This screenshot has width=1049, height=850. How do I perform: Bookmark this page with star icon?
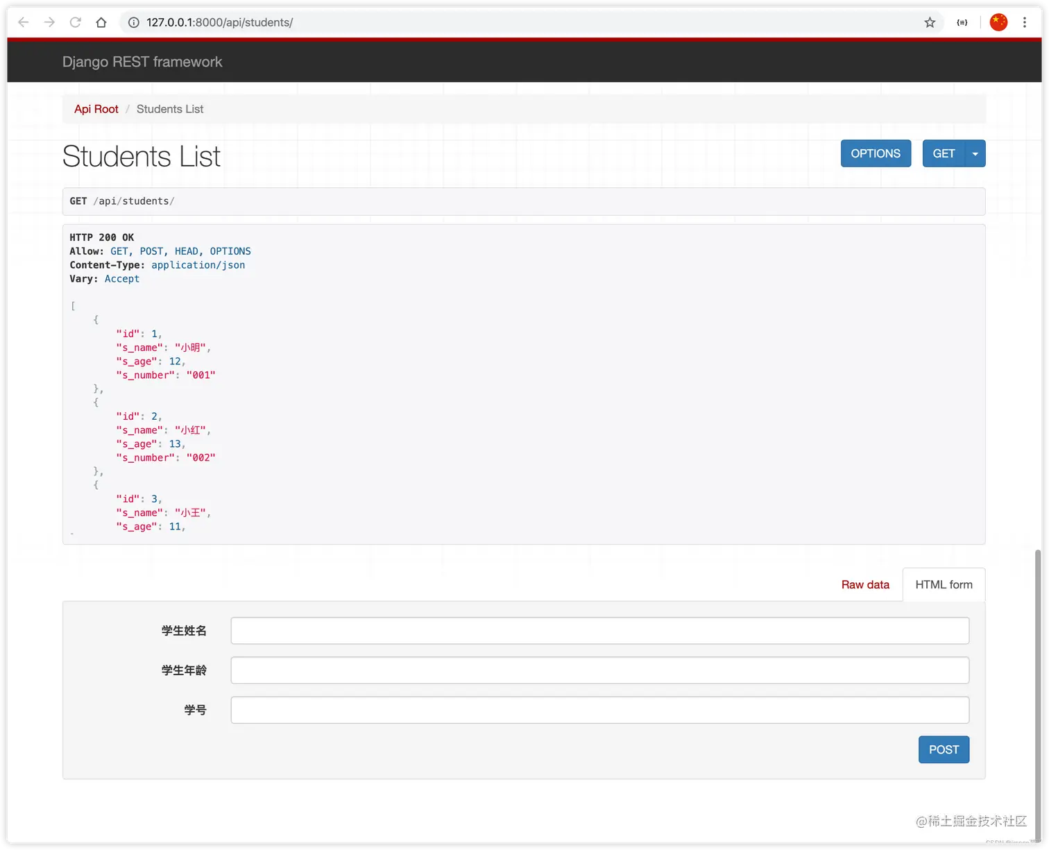(930, 22)
